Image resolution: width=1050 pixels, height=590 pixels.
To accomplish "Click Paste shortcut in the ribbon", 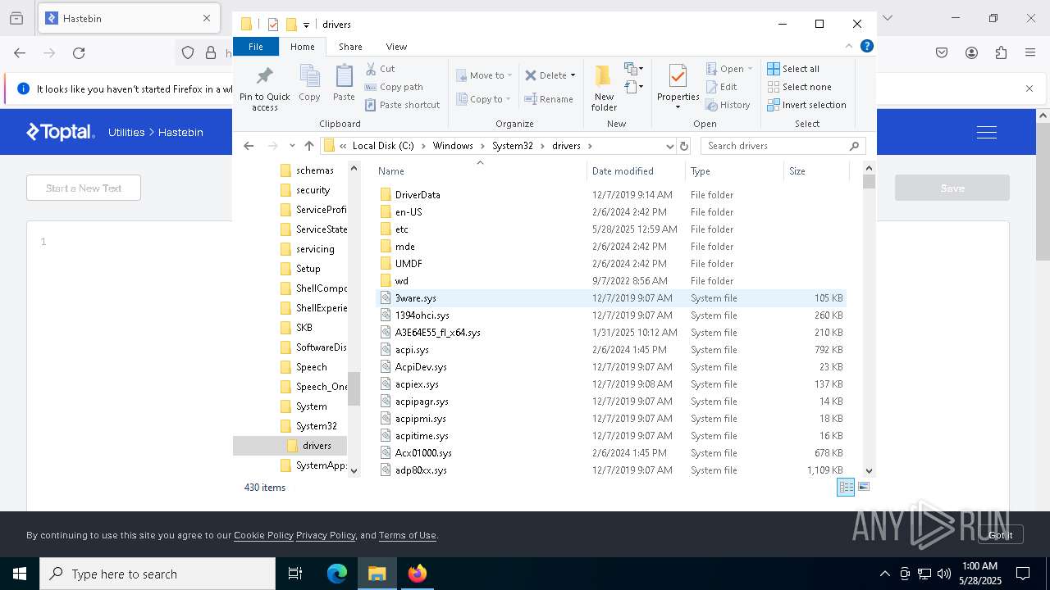I will click(402, 105).
